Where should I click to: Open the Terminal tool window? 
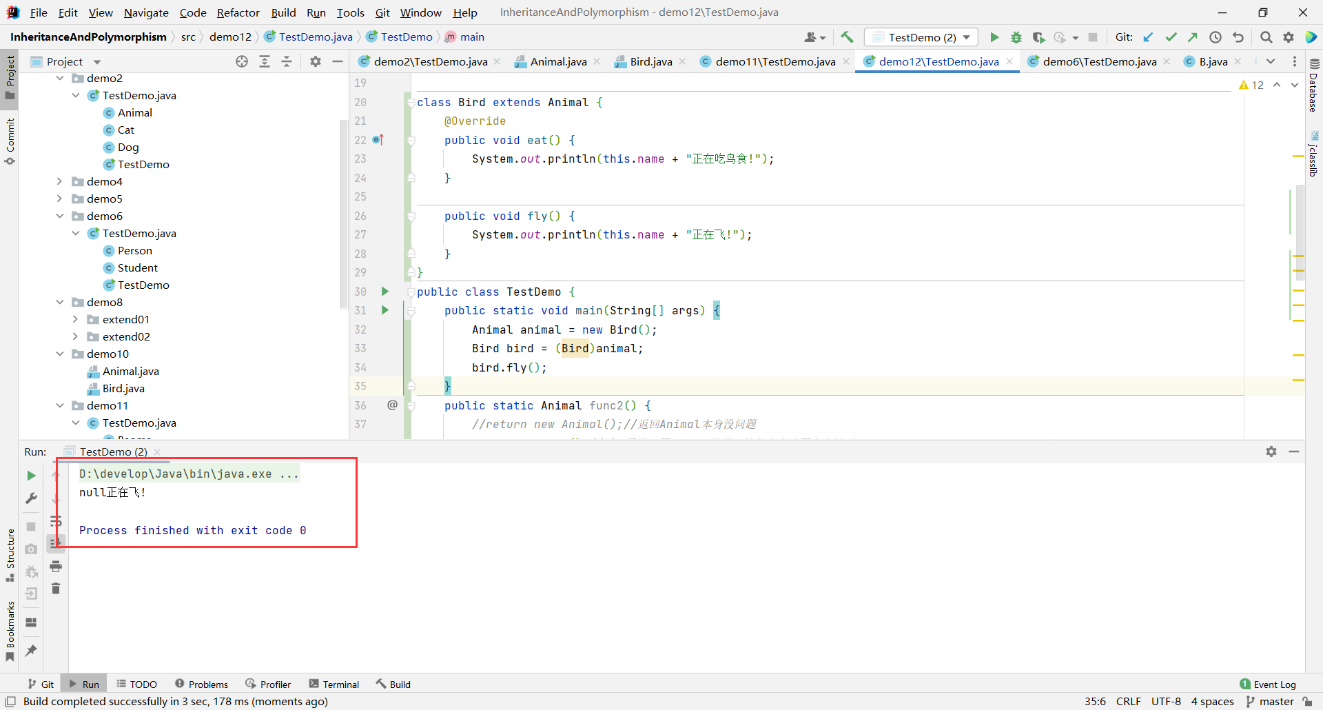pyautogui.click(x=334, y=684)
